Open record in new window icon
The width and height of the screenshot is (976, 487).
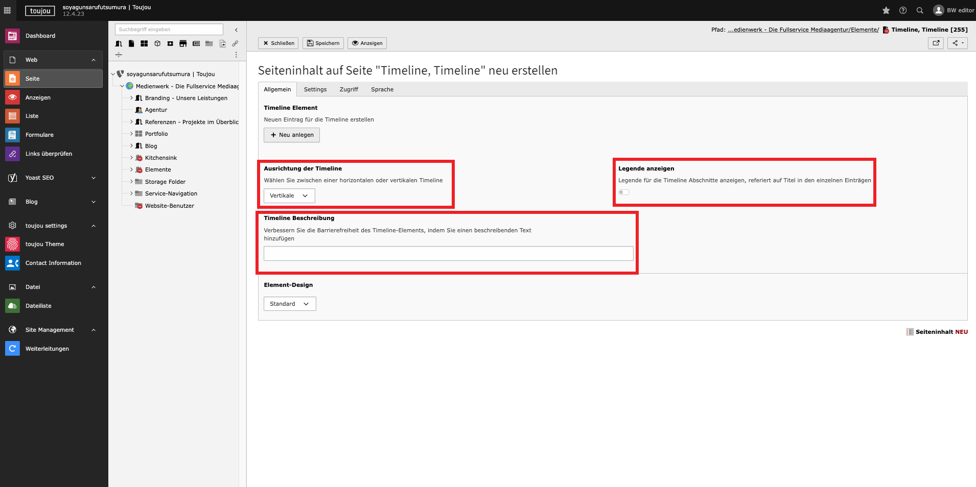coord(936,43)
